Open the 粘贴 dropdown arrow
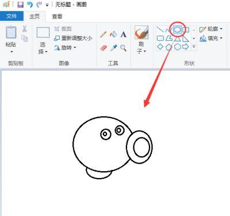Image resolution: width=230 pixels, height=216 pixels. click(11, 52)
